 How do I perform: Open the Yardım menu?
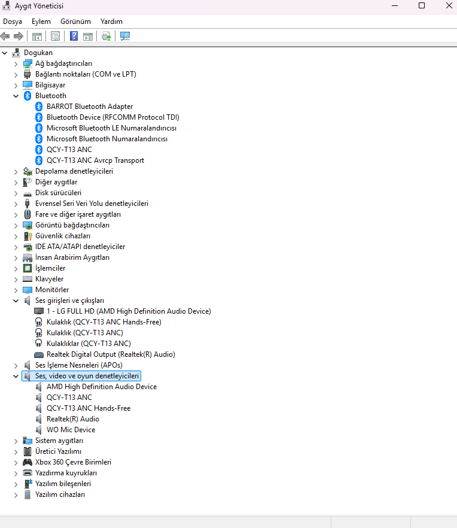click(111, 22)
